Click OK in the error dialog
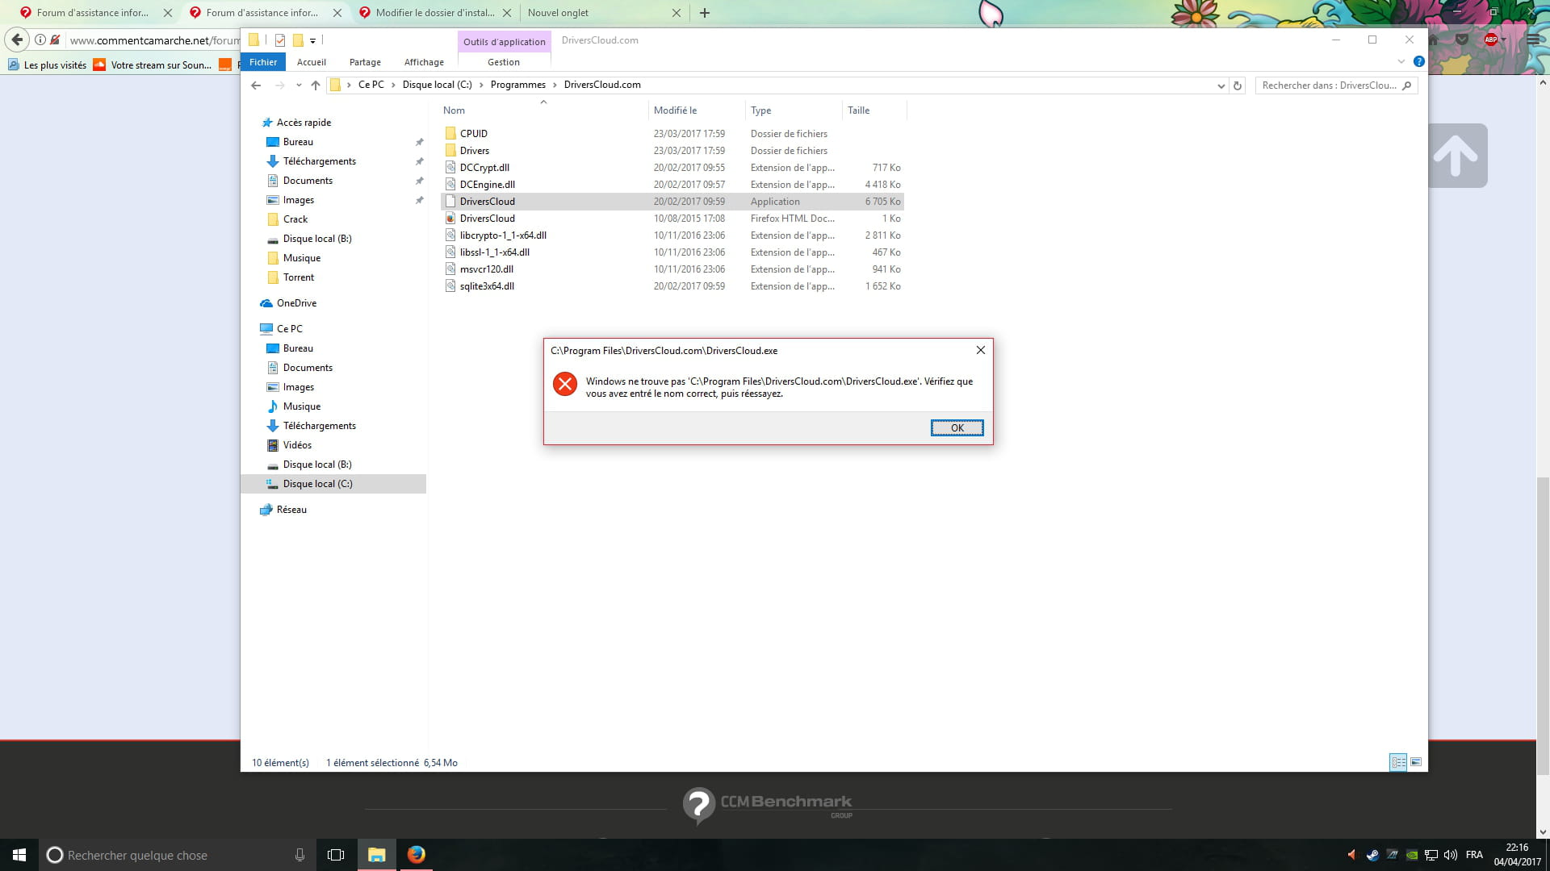Screen dimensions: 1550x871 (957, 427)
